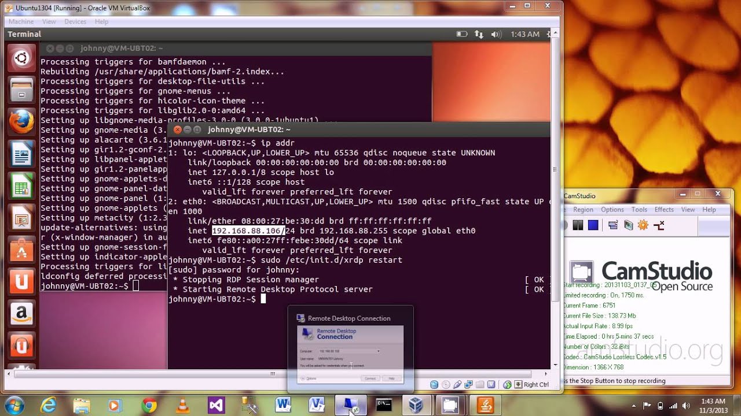Open Ubuntu One Music launcher icon
Screen dimensions: 741x416
22,346
